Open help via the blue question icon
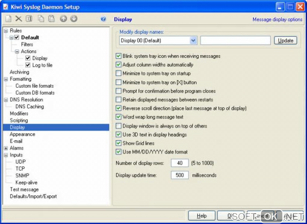 (x=103, y=19)
